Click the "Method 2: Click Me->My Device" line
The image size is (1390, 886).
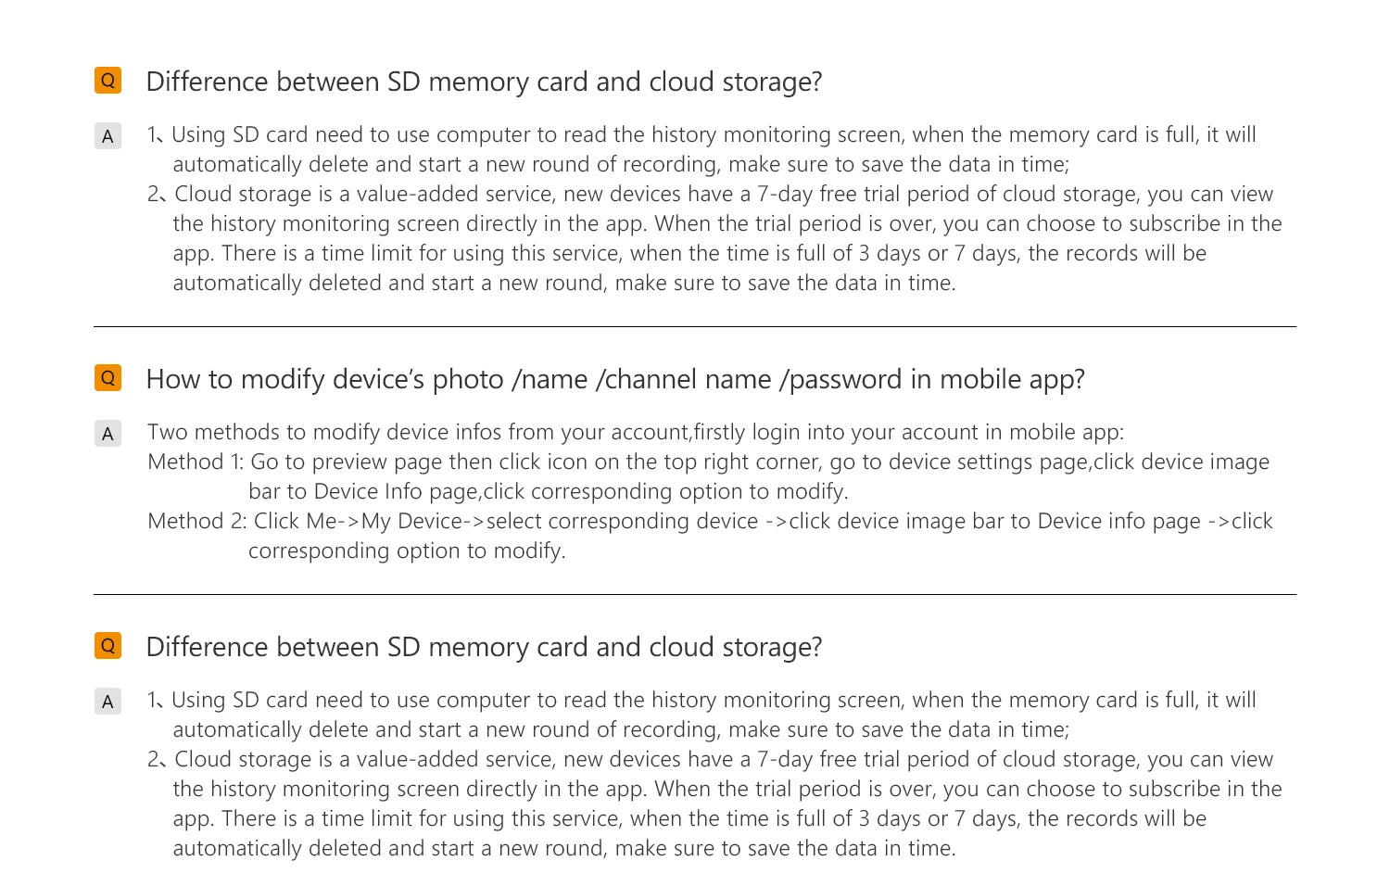click(x=710, y=521)
